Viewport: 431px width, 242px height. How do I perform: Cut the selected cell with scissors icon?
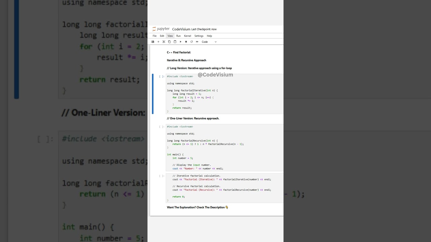point(164,42)
